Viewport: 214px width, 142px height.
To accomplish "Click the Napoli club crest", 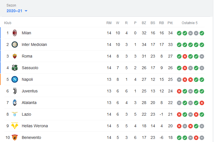I will pos(15,79).
